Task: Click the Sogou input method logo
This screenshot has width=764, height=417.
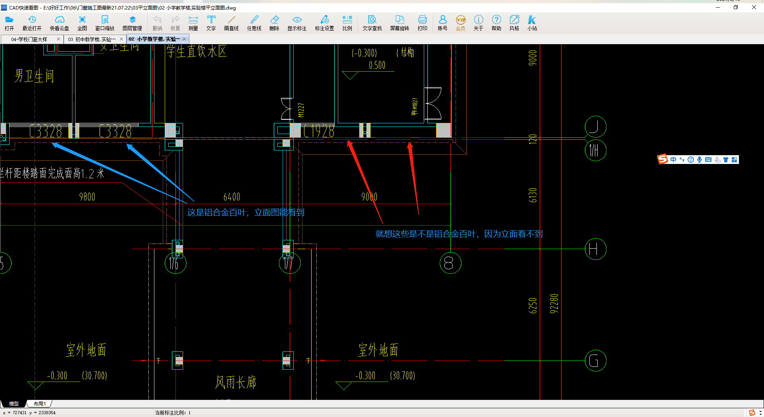Action: pos(663,160)
